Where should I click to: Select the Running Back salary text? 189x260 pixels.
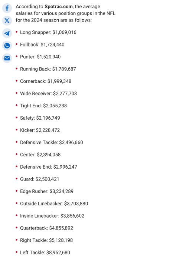point(48,69)
